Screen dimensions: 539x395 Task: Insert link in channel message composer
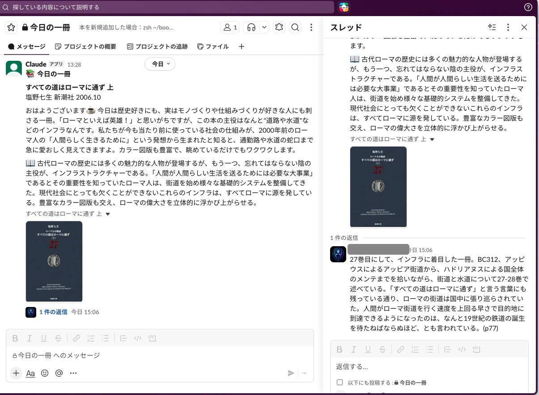pos(76,338)
